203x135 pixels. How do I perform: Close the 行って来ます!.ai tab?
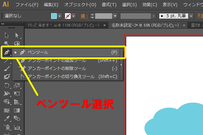tap(105, 25)
